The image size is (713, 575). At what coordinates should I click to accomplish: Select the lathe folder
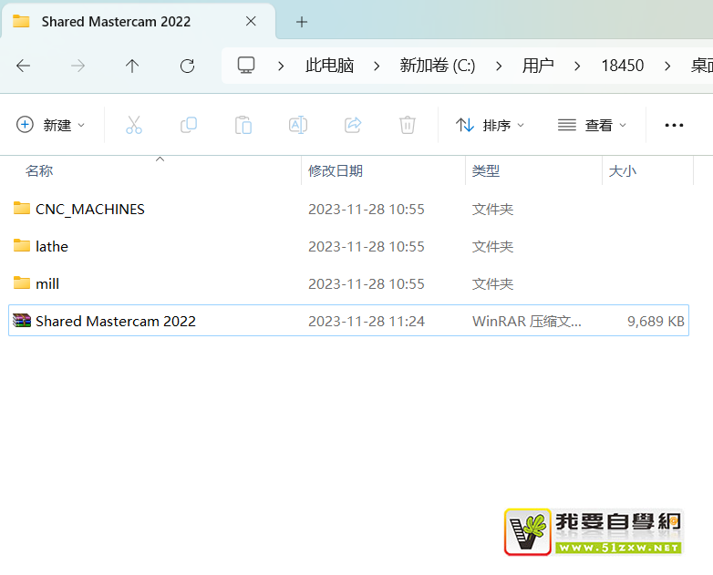tap(51, 247)
